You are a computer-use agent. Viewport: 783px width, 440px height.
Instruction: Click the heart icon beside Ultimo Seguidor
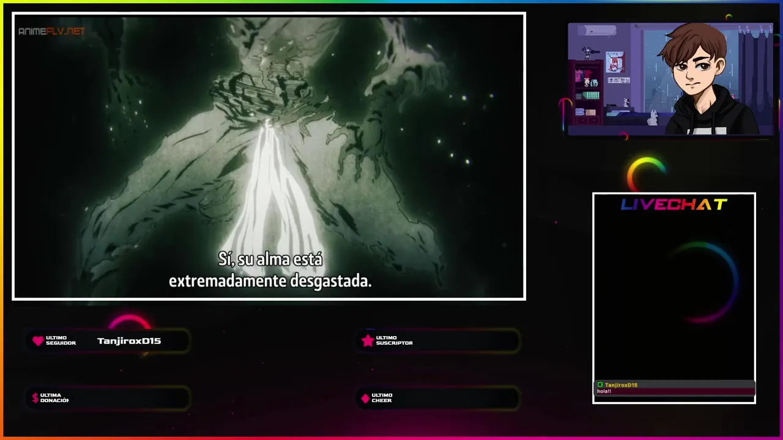(38, 341)
